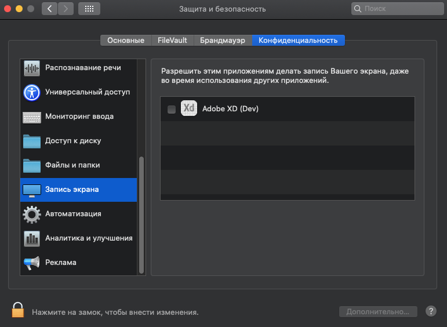Enable screen recording for Adobe XD (Dev)
447x327 pixels.
[x=172, y=109]
